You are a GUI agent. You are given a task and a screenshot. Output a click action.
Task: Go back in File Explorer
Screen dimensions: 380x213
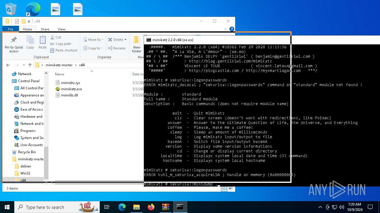tap(8, 65)
